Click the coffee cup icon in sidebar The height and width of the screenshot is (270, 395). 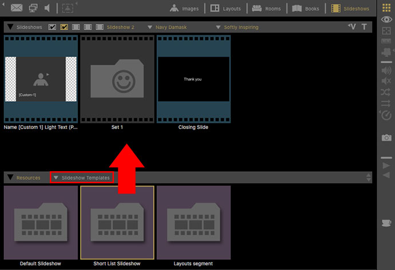coord(386,222)
